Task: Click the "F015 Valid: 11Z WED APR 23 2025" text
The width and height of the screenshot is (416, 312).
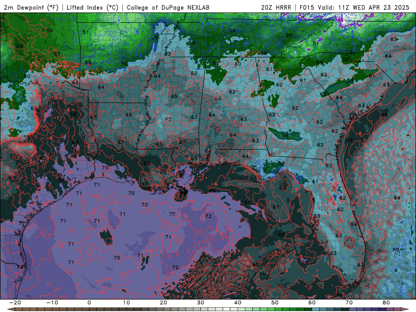Action: 354,7
